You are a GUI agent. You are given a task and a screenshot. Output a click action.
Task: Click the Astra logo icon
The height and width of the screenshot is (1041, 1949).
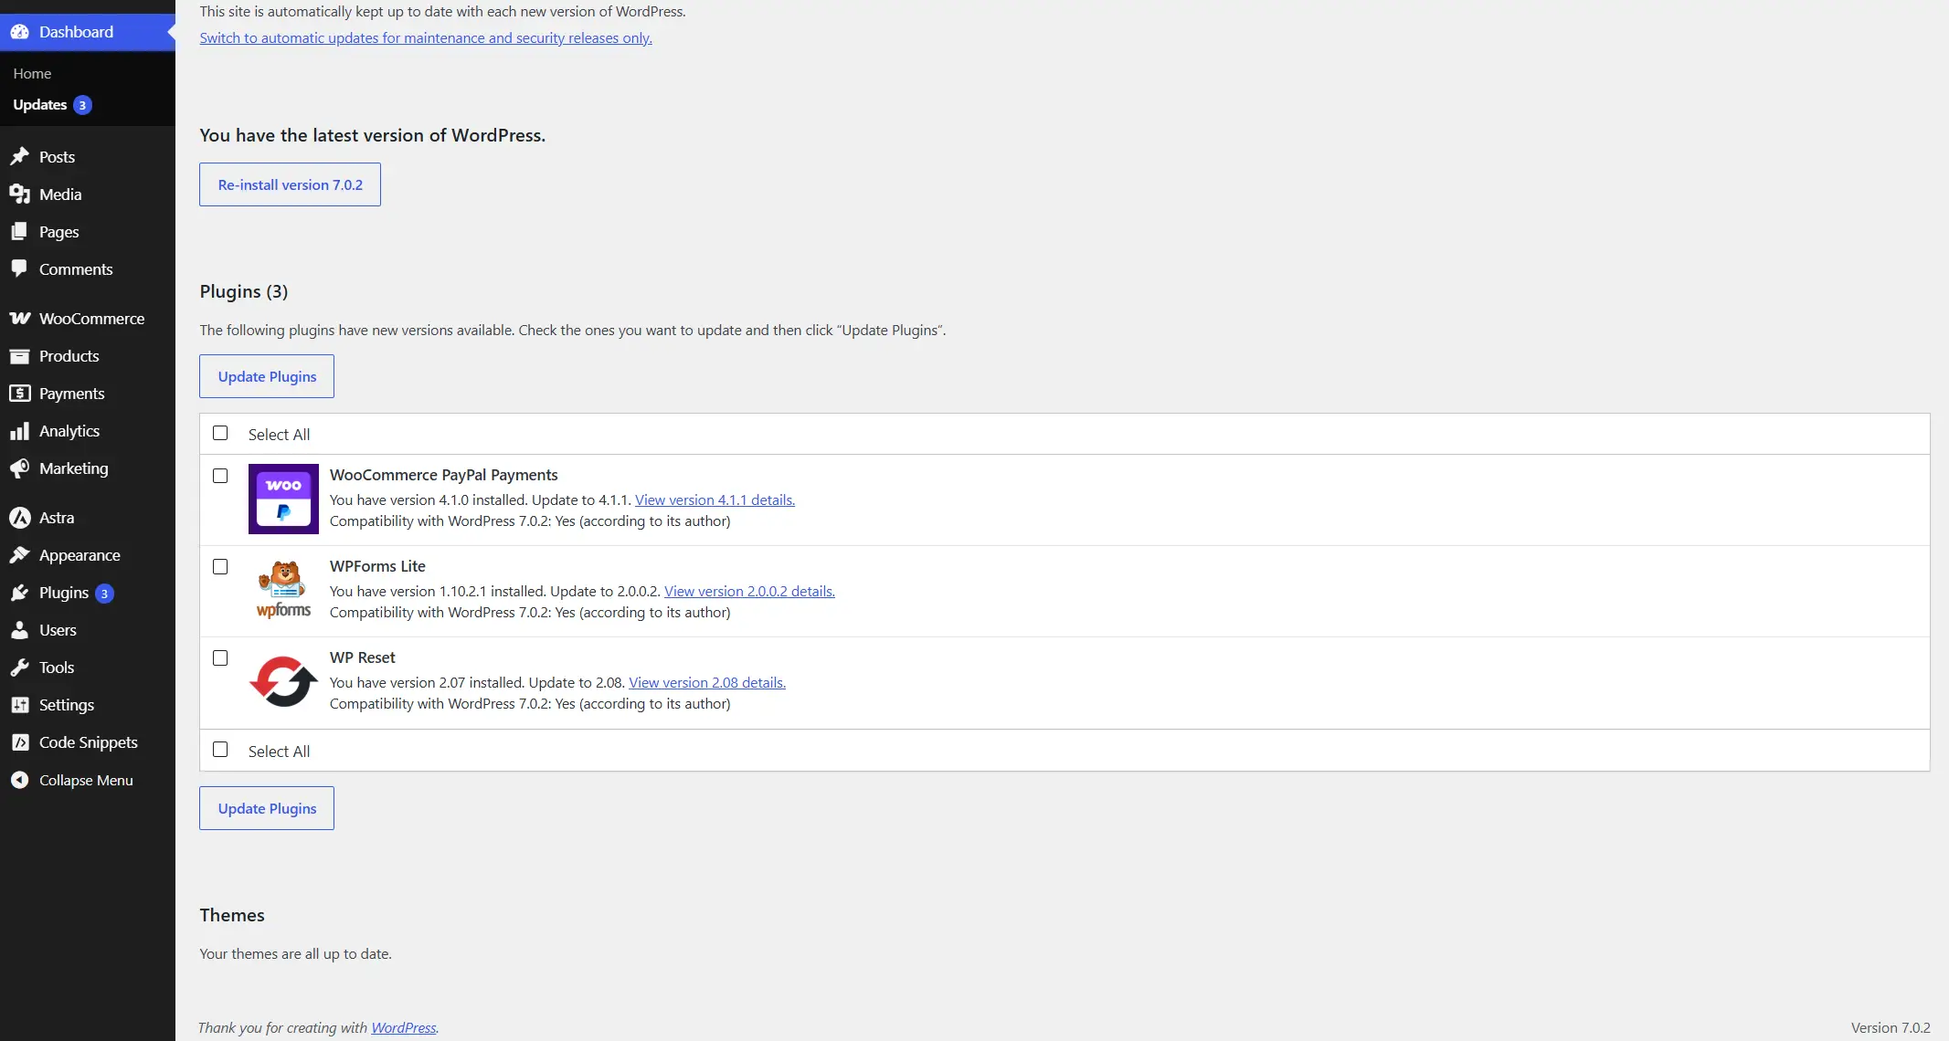[x=19, y=518]
